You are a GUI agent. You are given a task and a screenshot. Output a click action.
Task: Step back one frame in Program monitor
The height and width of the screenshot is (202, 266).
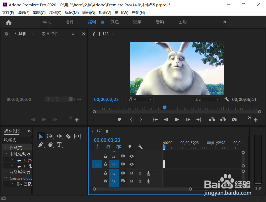(166, 120)
